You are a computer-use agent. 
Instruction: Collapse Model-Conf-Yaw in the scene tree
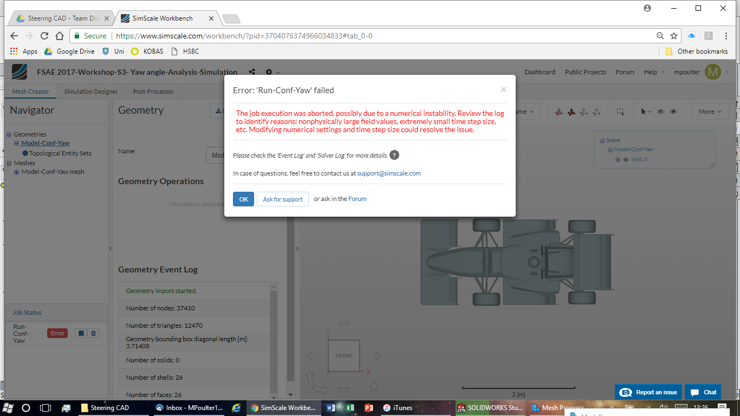[610, 150]
